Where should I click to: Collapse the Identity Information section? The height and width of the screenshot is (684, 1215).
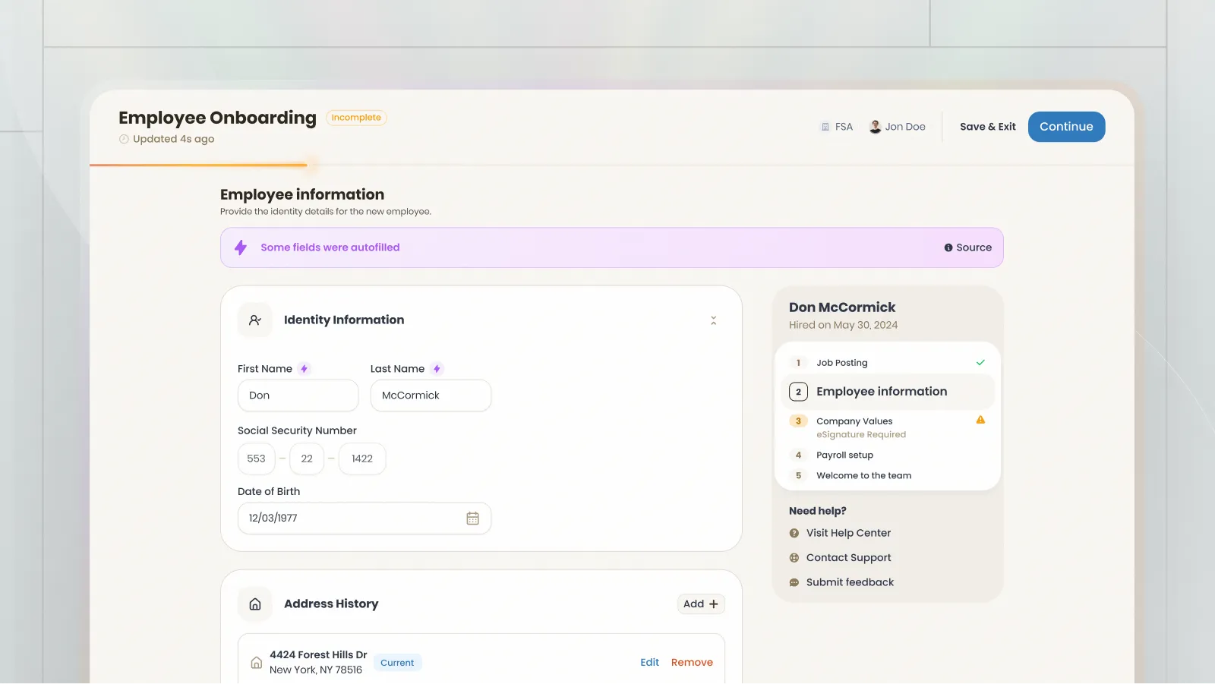[x=713, y=320]
